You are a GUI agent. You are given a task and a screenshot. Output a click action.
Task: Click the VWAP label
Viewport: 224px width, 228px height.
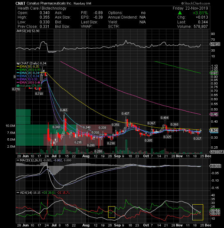(87, 27)
